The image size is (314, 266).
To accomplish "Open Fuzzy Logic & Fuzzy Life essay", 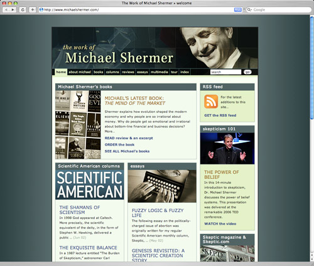I will pos(158,213).
